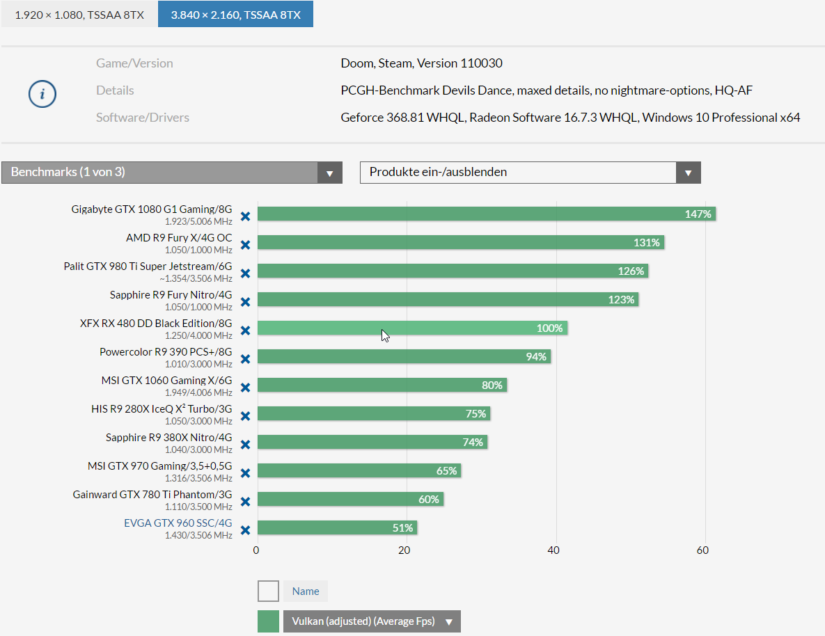Click the AMD R9 Fury X/4G OC label
The image size is (825, 636).
(179, 238)
